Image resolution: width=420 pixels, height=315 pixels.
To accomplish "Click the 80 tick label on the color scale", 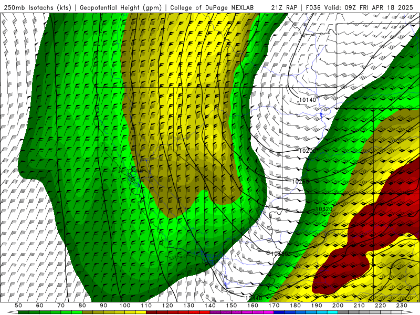I will 82,306.
